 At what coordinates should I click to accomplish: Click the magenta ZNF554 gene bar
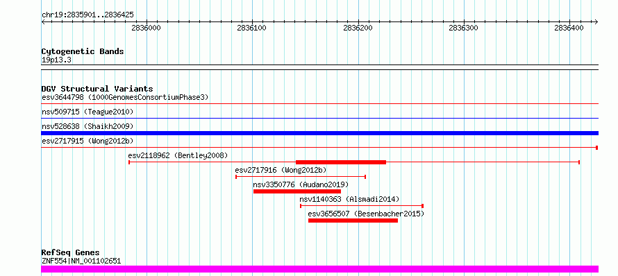point(319,269)
